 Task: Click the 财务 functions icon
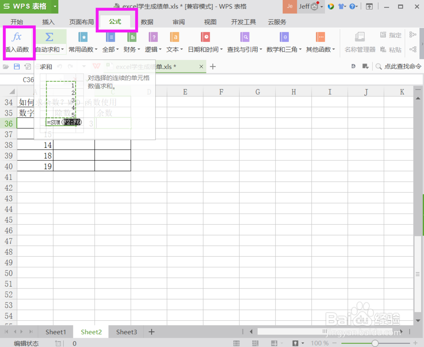[x=132, y=37]
